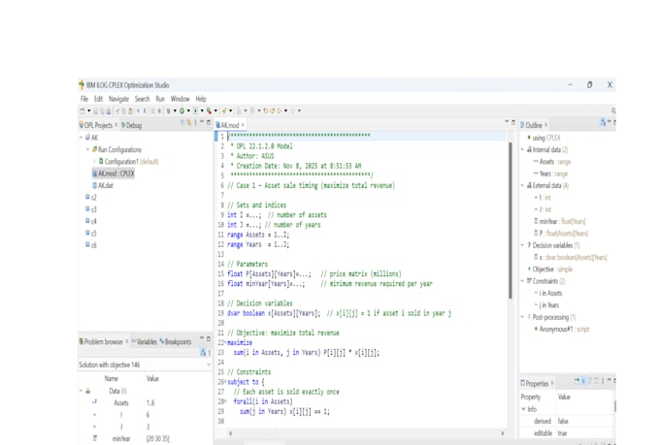Collapse Decision variables in Outline

pyautogui.click(x=522, y=245)
